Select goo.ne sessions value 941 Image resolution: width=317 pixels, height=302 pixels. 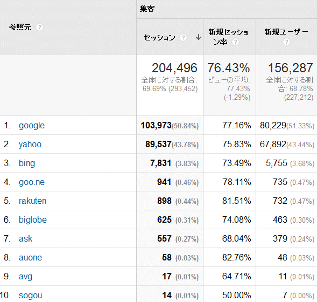[x=164, y=182]
